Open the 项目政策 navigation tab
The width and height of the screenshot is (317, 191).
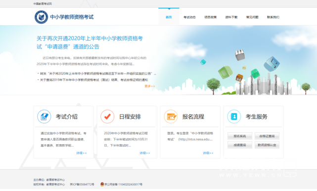click(211, 17)
